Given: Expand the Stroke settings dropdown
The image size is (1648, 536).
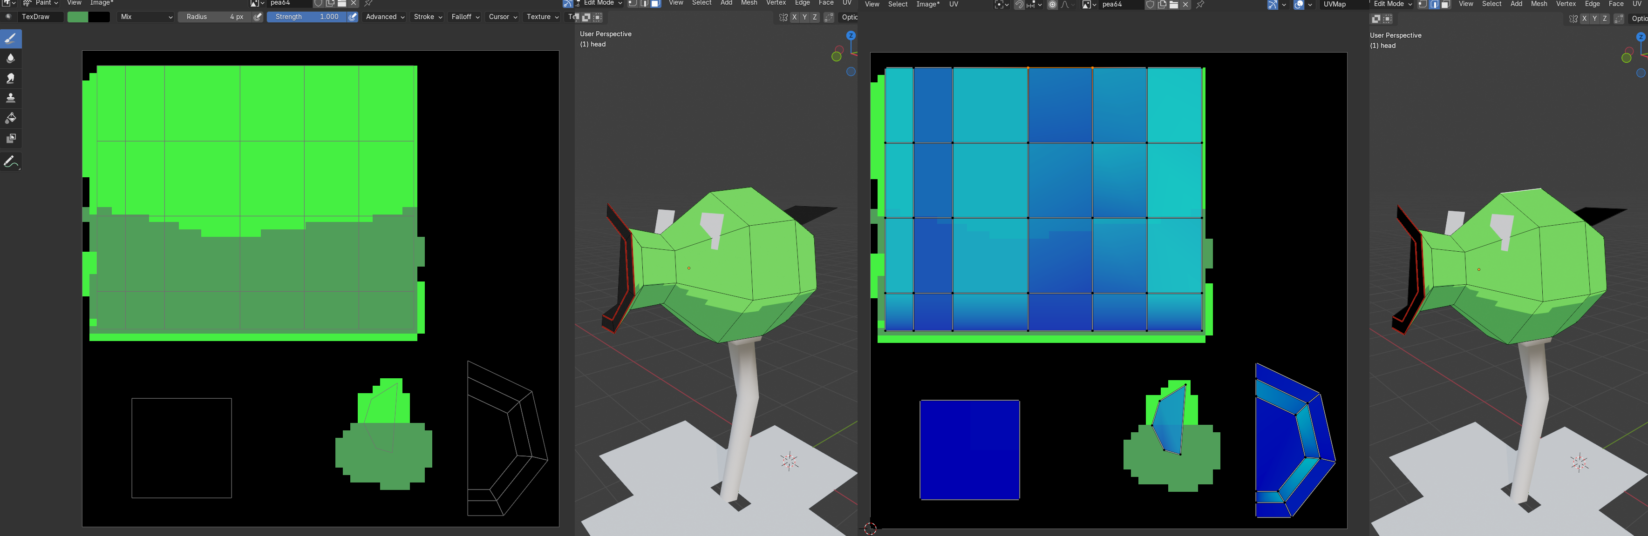Looking at the screenshot, I should (x=428, y=17).
